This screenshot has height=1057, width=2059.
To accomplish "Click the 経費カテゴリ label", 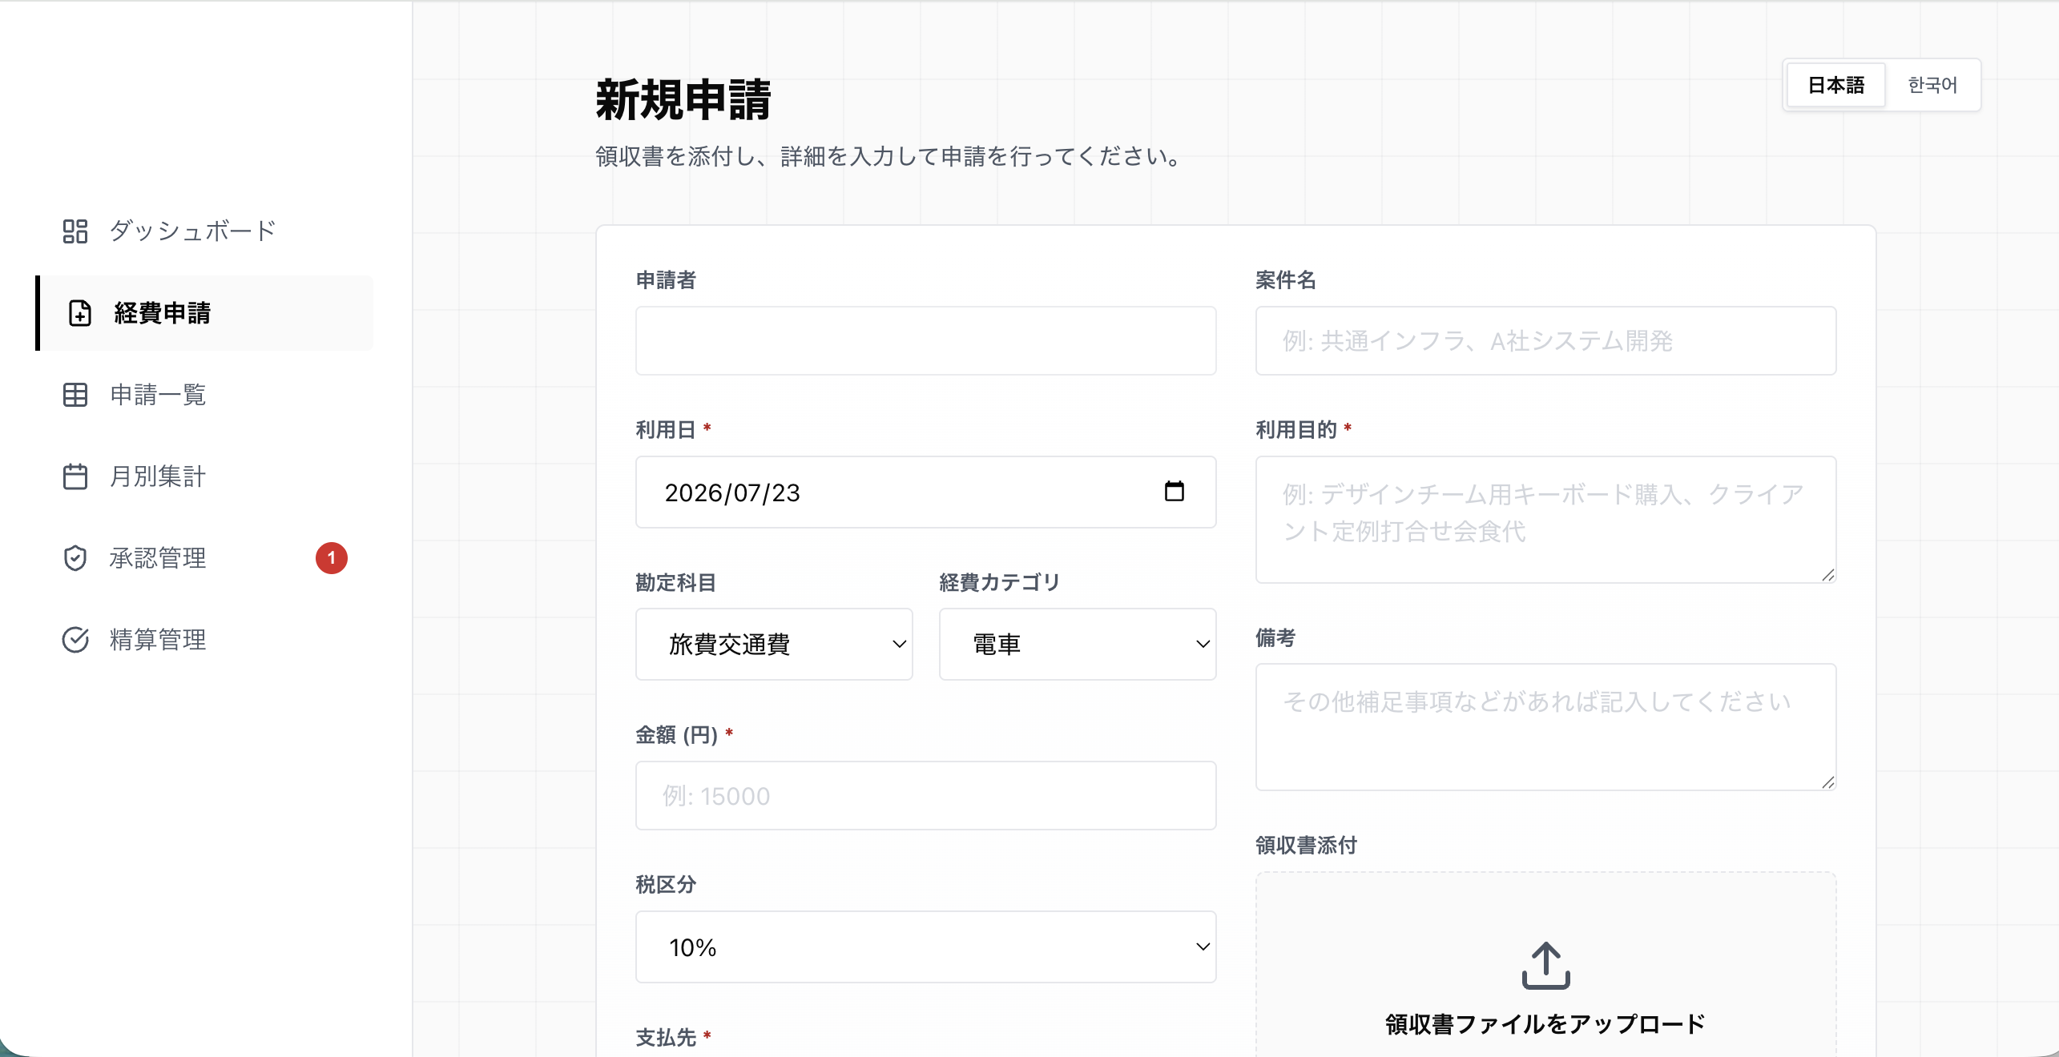I will [x=999, y=582].
